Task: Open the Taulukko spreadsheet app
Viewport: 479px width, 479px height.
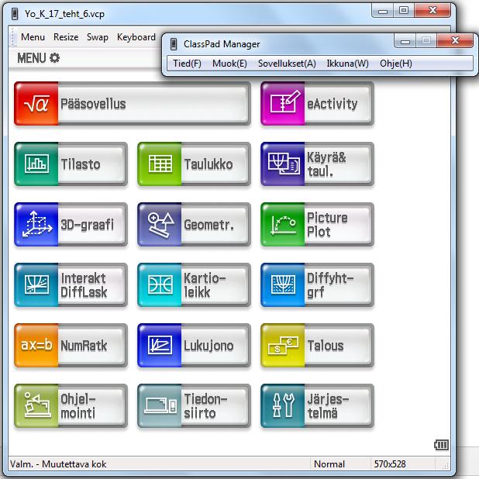Action: point(194,164)
